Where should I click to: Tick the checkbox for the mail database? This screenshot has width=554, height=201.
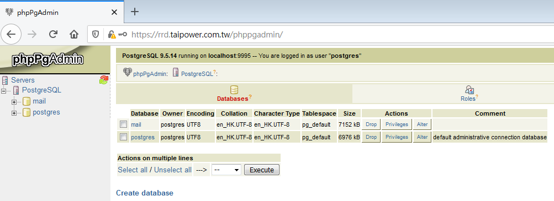click(123, 124)
